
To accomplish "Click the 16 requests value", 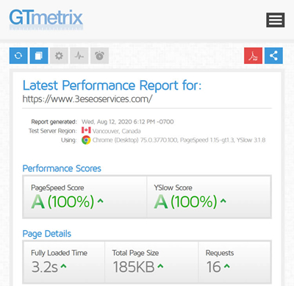I will (x=213, y=267).
